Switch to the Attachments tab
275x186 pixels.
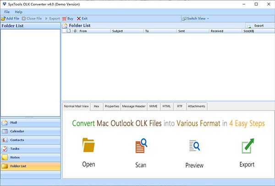pyautogui.click(x=197, y=106)
